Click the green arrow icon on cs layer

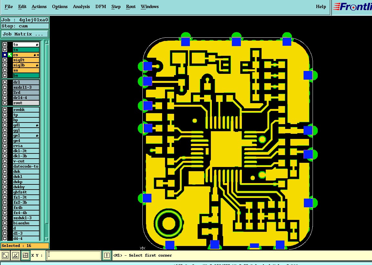click(10, 55)
